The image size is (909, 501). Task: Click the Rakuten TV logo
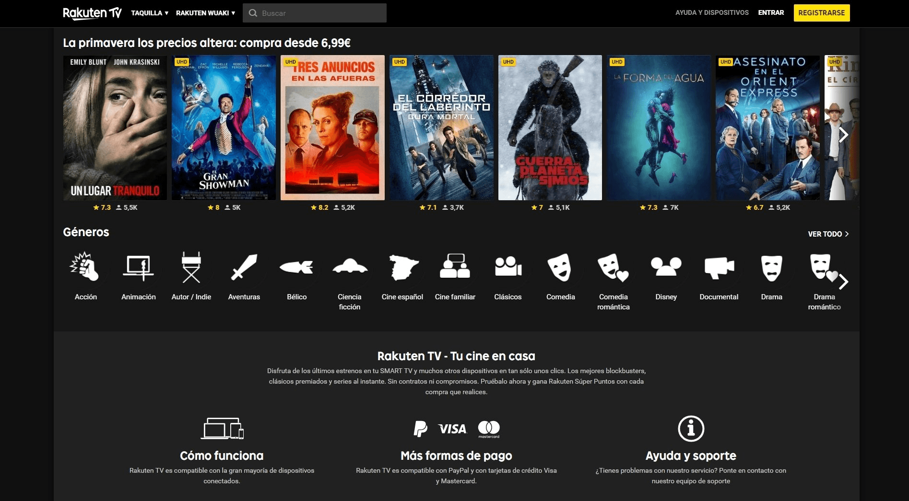pyautogui.click(x=92, y=13)
